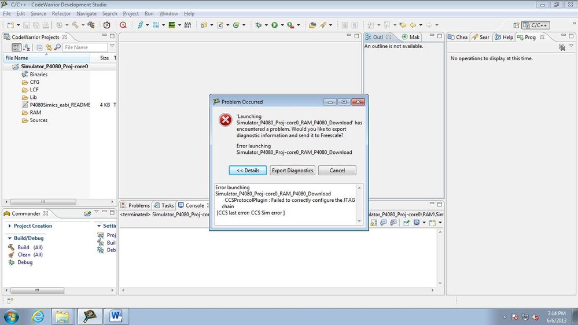Open the New file icon dropdown arrow
The width and height of the screenshot is (578, 325).
pyautogui.click(x=18, y=25)
